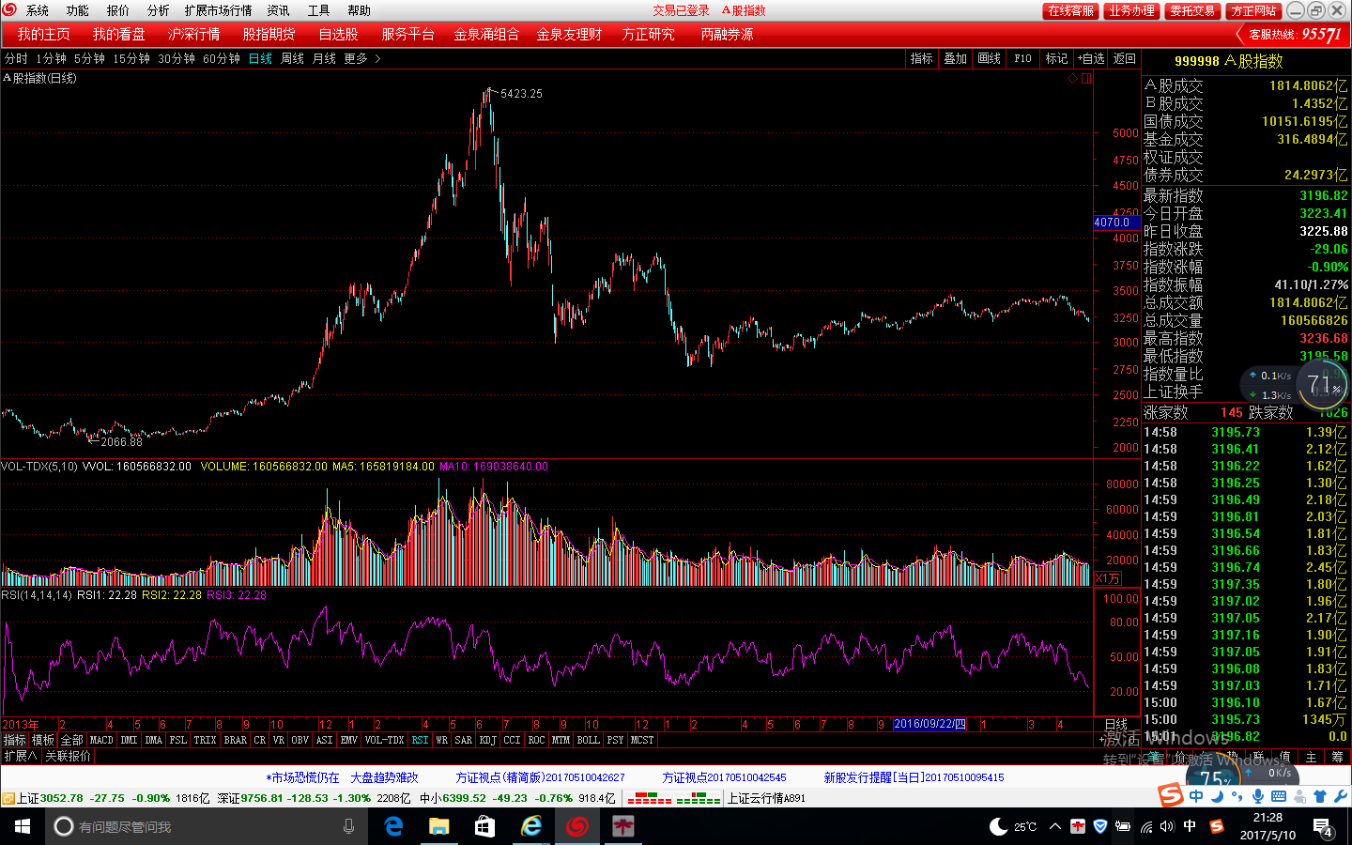The width and height of the screenshot is (1352, 845).
Task: Add to watchlist with +自选
Action: click(1091, 58)
